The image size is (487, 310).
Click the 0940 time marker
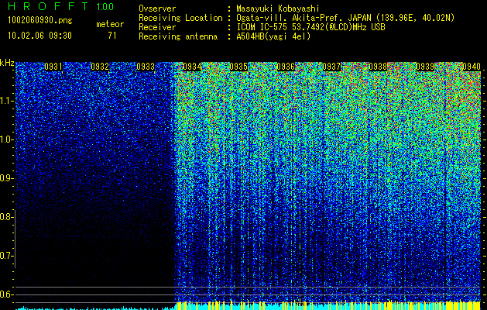click(x=472, y=67)
